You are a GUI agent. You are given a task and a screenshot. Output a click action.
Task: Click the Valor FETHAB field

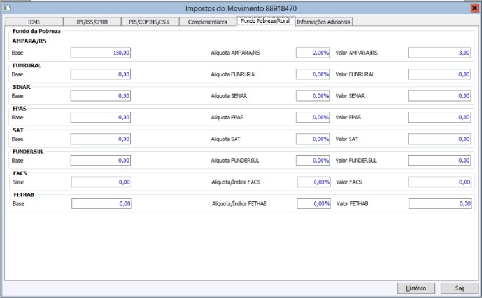pos(440,203)
